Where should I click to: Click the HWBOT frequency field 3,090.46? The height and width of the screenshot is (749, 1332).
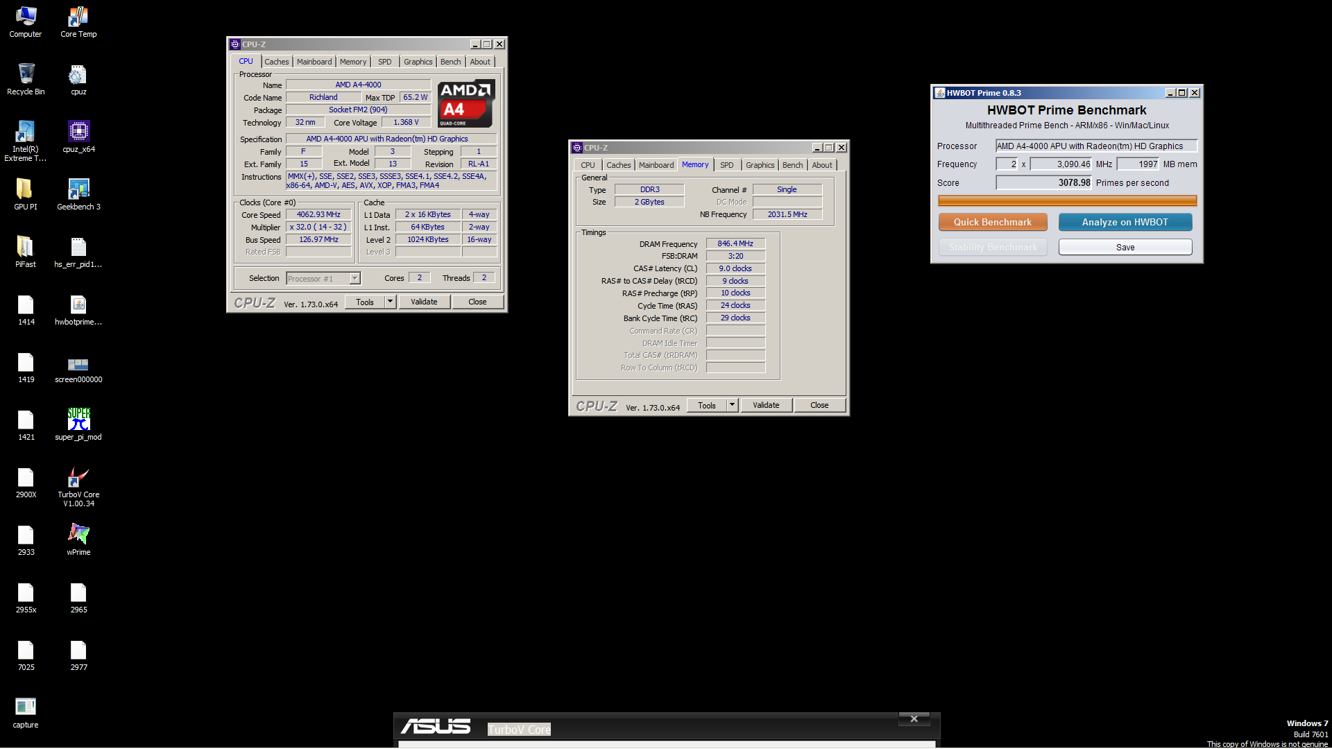point(1061,164)
